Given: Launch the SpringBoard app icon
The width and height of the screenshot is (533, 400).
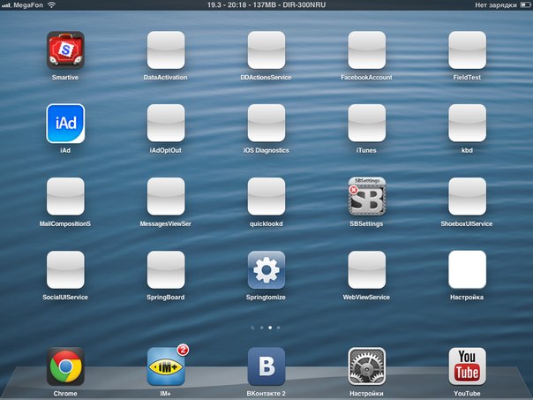Looking at the screenshot, I should point(166,269).
